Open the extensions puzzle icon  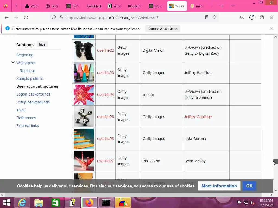262,17
